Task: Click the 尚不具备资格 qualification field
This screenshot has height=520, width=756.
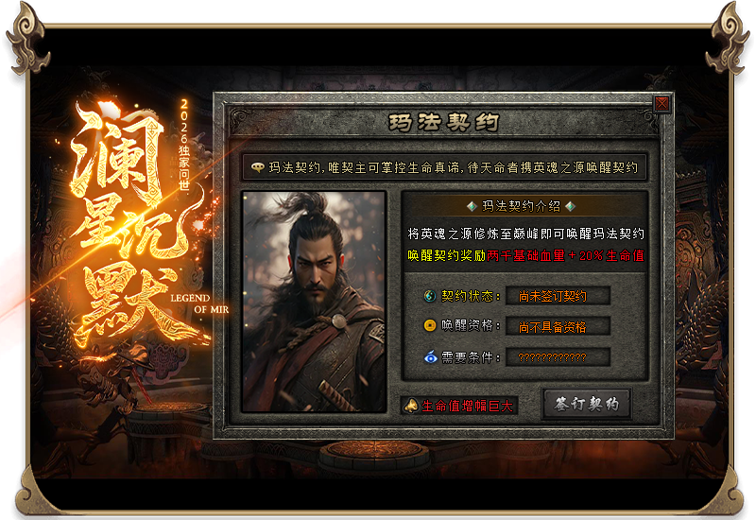Action: pyautogui.click(x=558, y=326)
